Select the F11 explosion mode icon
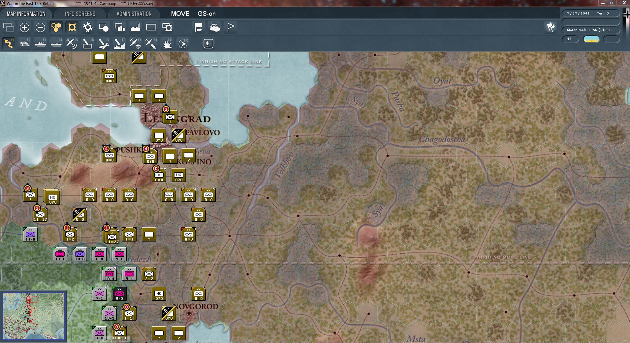Viewport: 630px width, 343px height. (x=167, y=43)
